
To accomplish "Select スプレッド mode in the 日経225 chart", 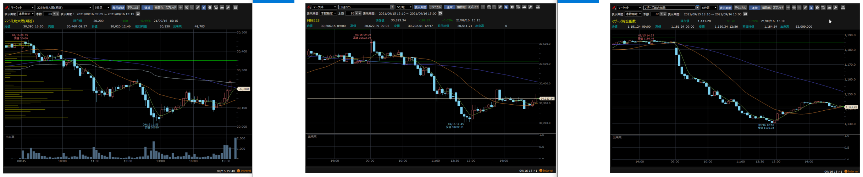I will [x=473, y=7].
